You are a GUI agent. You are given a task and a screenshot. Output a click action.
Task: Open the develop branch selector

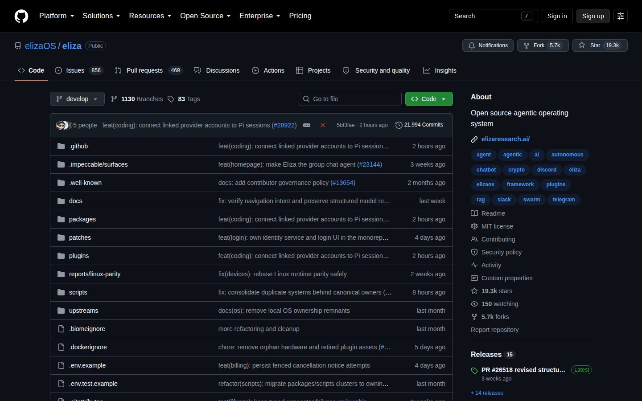[77, 99]
